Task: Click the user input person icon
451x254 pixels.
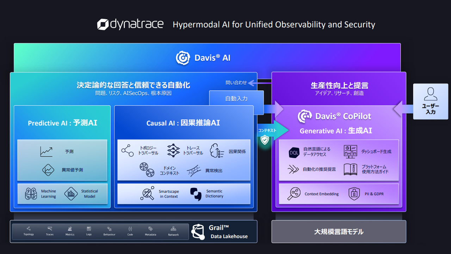Action: coord(430,94)
